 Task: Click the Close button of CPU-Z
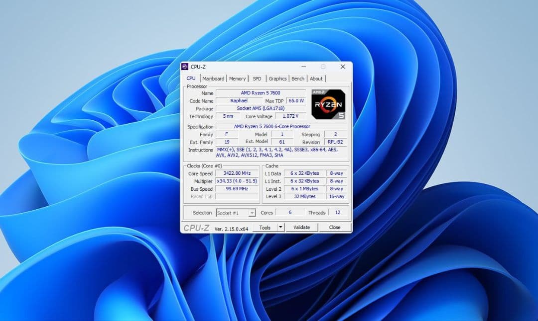click(335, 227)
